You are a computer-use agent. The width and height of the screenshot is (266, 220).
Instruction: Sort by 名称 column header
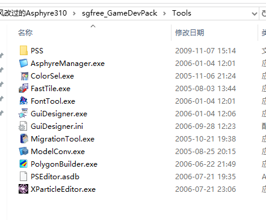[x=25, y=33]
